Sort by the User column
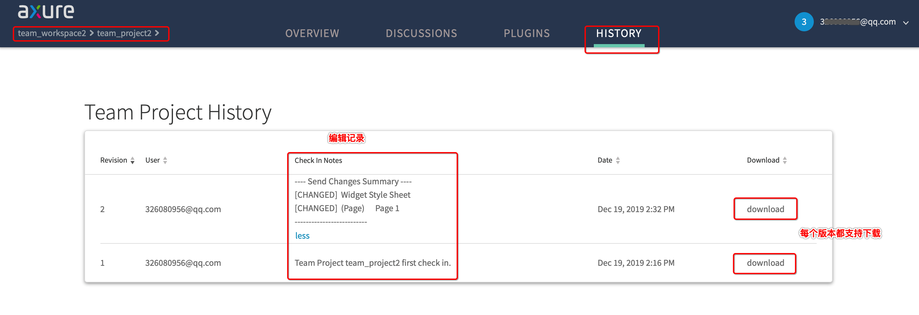919x315 pixels. tap(156, 160)
